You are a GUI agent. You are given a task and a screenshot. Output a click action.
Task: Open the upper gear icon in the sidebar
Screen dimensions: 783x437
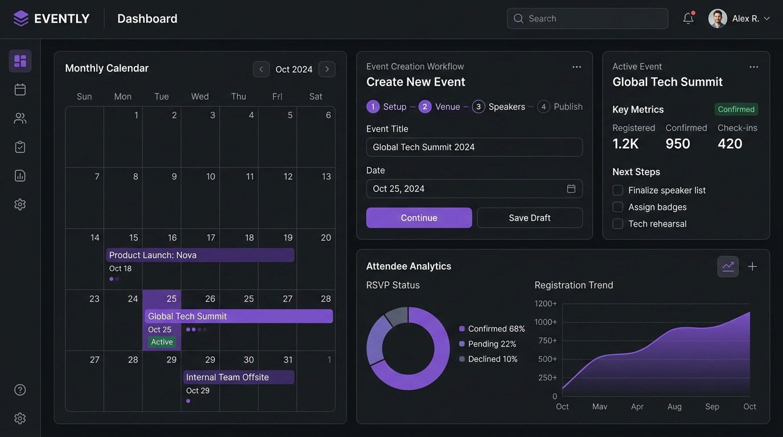[x=20, y=204]
